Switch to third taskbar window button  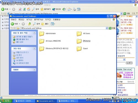(x=67, y=101)
